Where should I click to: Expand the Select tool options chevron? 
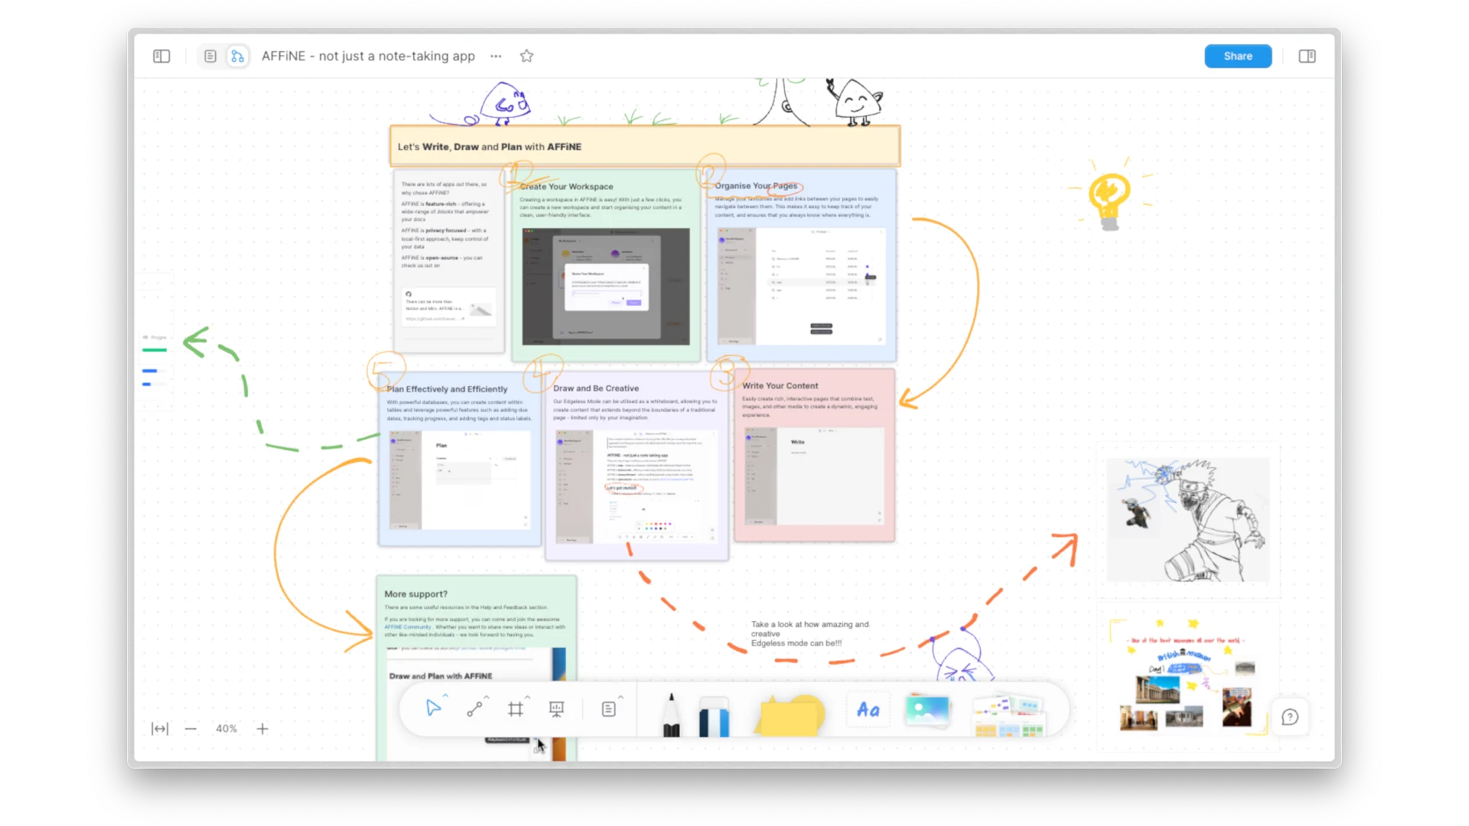click(445, 698)
